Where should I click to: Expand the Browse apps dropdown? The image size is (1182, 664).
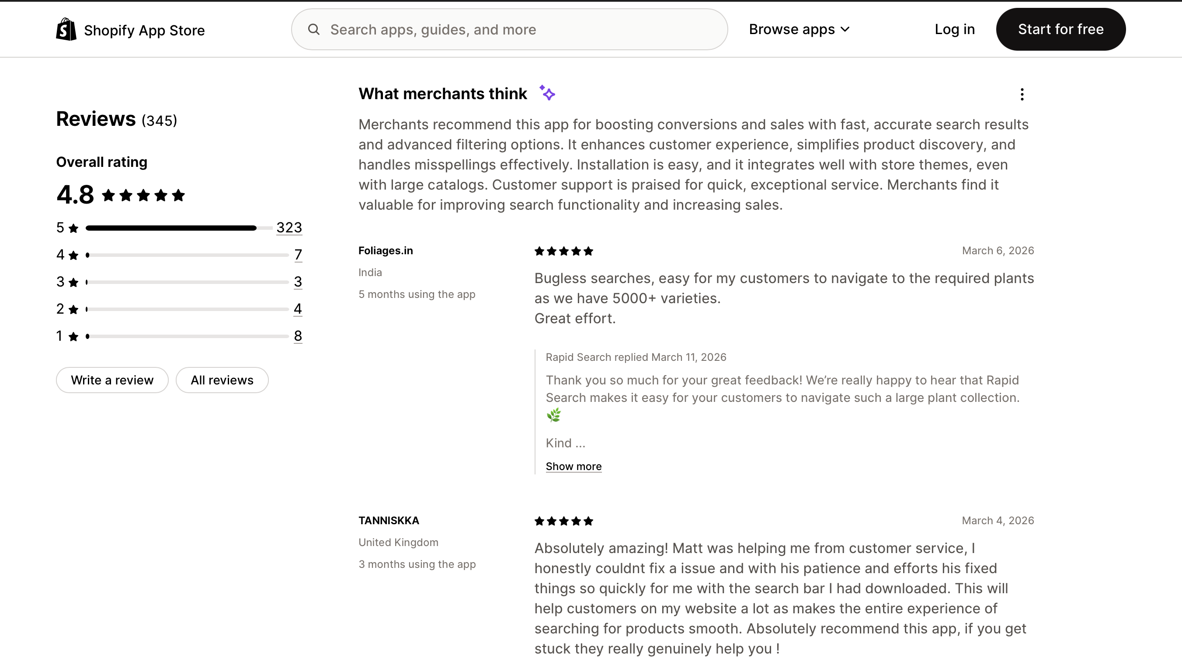(x=800, y=29)
